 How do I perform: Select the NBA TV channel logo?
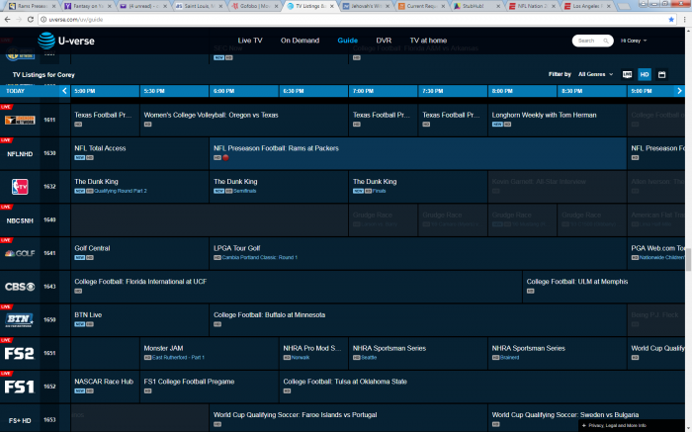coord(20,187)
